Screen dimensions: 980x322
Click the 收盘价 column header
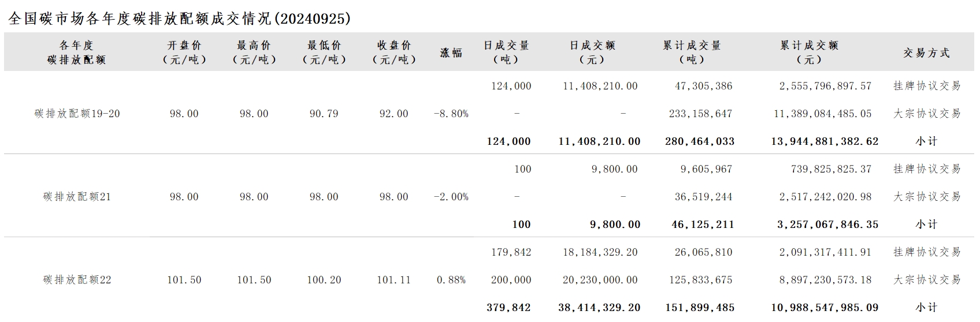[394, 52]
